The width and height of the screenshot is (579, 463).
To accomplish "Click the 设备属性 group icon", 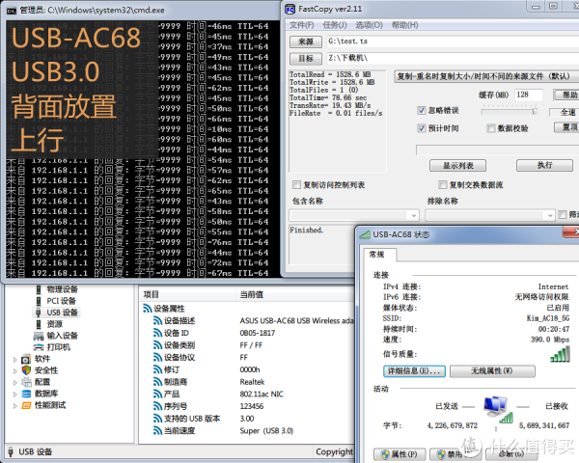I will (148, 309).
